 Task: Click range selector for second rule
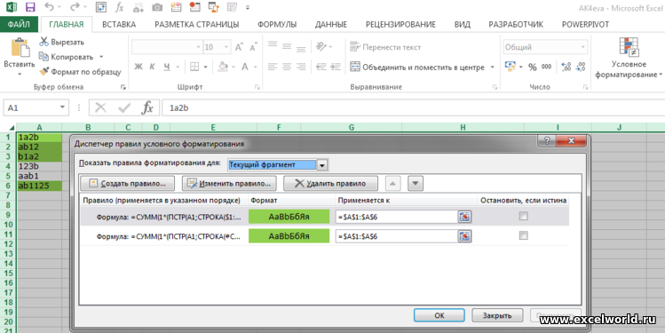(464, 236)
